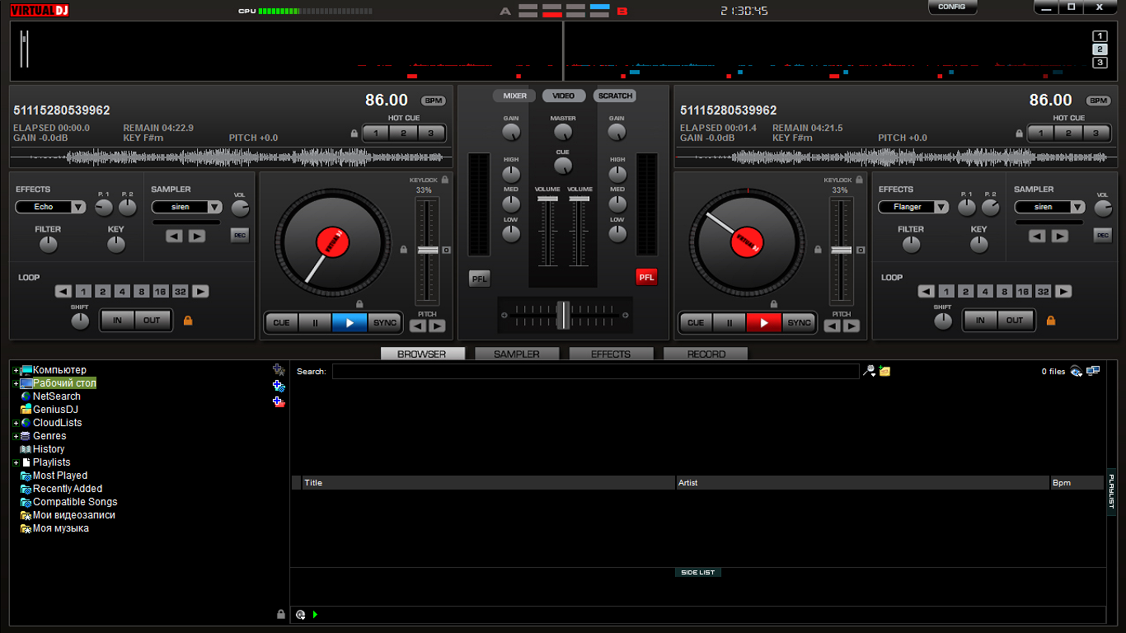Image resolution: width=1126 pixels, height=633 pixels.
Task: Toggle the red PFL on right channel
Action: [646, 277]
